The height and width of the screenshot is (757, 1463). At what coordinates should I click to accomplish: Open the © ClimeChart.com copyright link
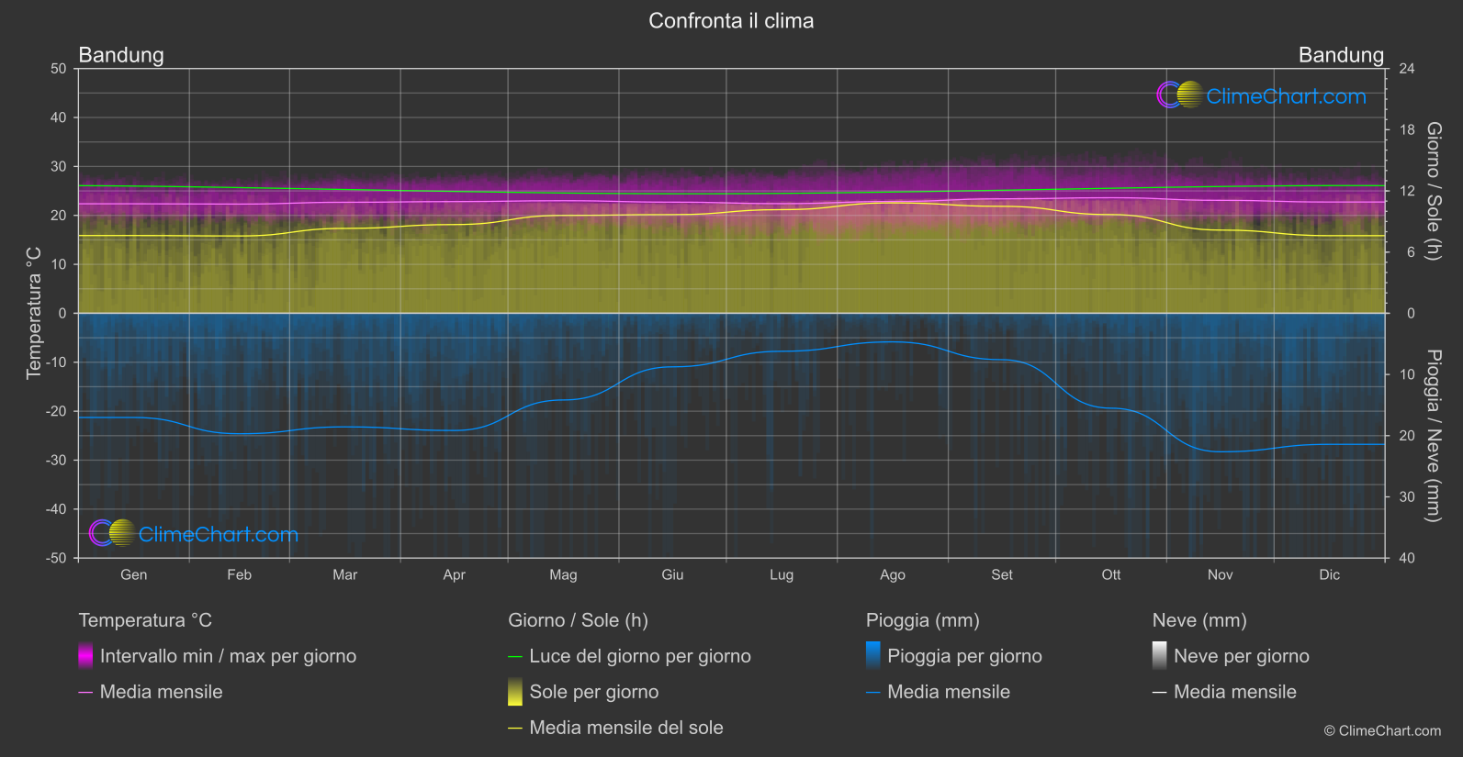(1382, 730)
